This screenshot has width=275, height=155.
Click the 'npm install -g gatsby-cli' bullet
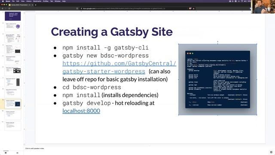tap(105, 48)
